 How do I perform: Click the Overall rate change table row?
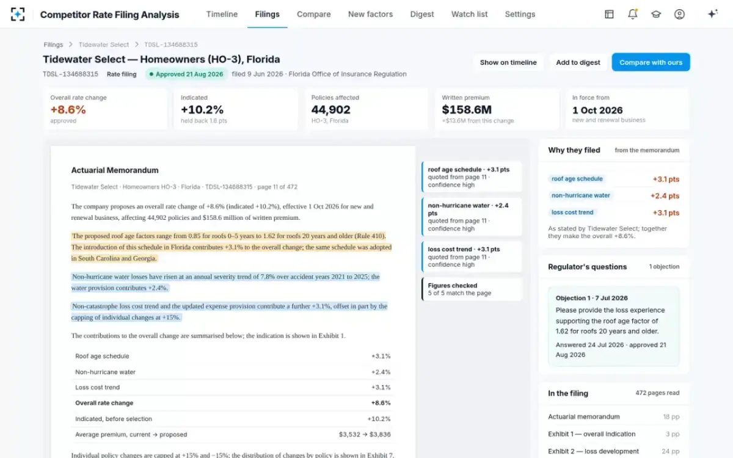(233, 403)
